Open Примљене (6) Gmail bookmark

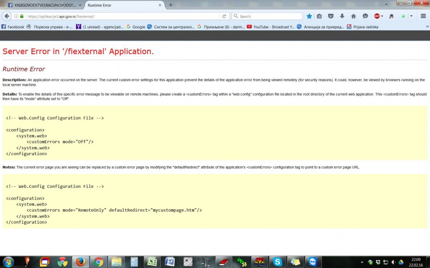[x=221, y=27]
